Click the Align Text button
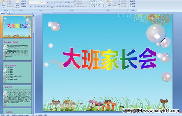The height and width of the screenshot is (116, 182). [79, 4]
